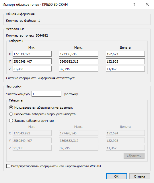The image size is (154, 183).
Task: Click the metadata Y delta field 132,905
Action: (125, 61)
